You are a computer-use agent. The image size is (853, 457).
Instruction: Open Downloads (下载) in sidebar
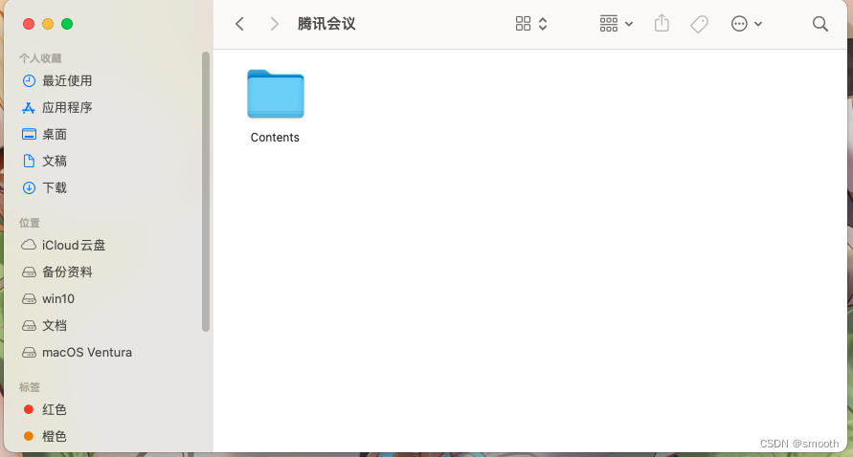tap(44, 188)
